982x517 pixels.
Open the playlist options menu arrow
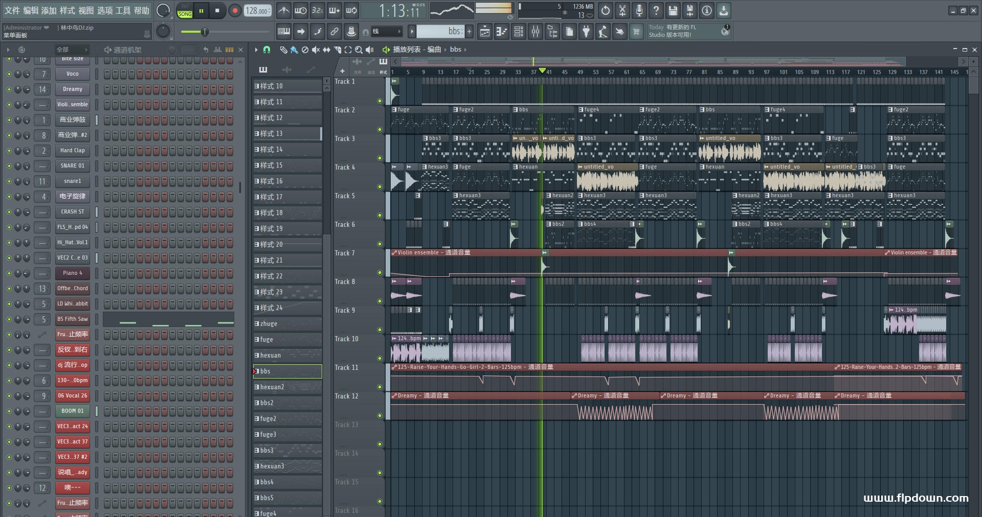[x=256, y=50]
